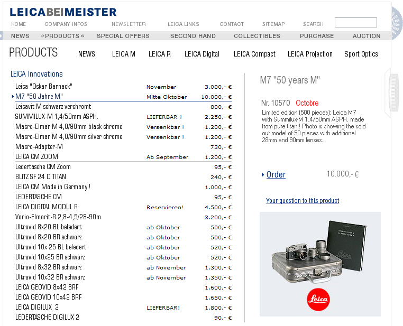The image size is (403, 326).
Task: Click the arrow icon beside Order
Action: click(263, 175)
